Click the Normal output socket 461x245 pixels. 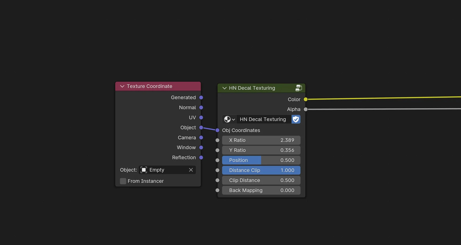tap(201, 108)
